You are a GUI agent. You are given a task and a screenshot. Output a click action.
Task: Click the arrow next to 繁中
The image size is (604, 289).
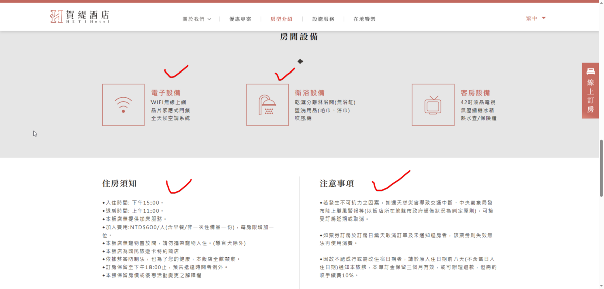544,18
